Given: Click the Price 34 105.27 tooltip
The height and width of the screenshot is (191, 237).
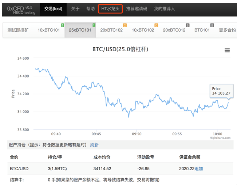Looking at the screenshot, I should [221, 91].
